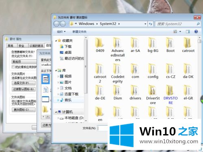Click the 文件名 input field
Image resolution: width=203 pixels, height=152 pixels.
[103, 128]
